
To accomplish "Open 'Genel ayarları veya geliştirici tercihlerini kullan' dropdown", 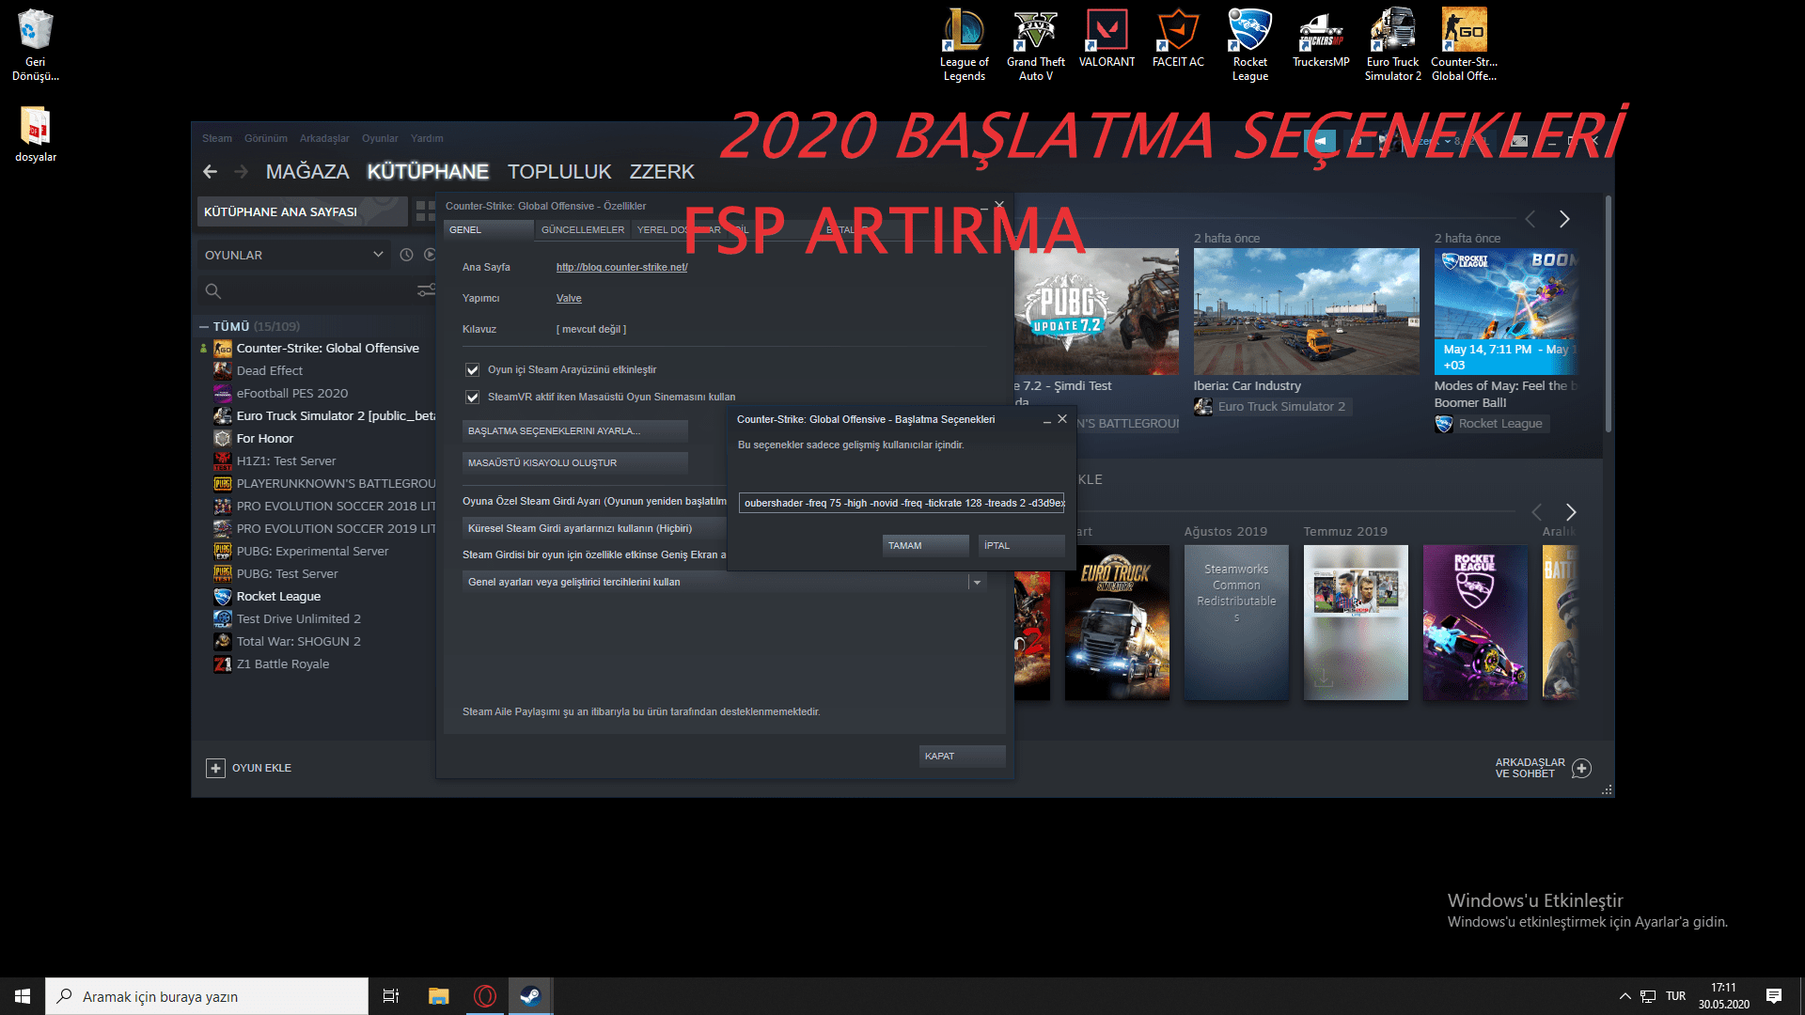I will (977, 581).
